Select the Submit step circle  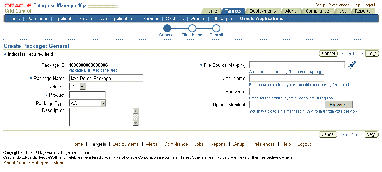216,28
